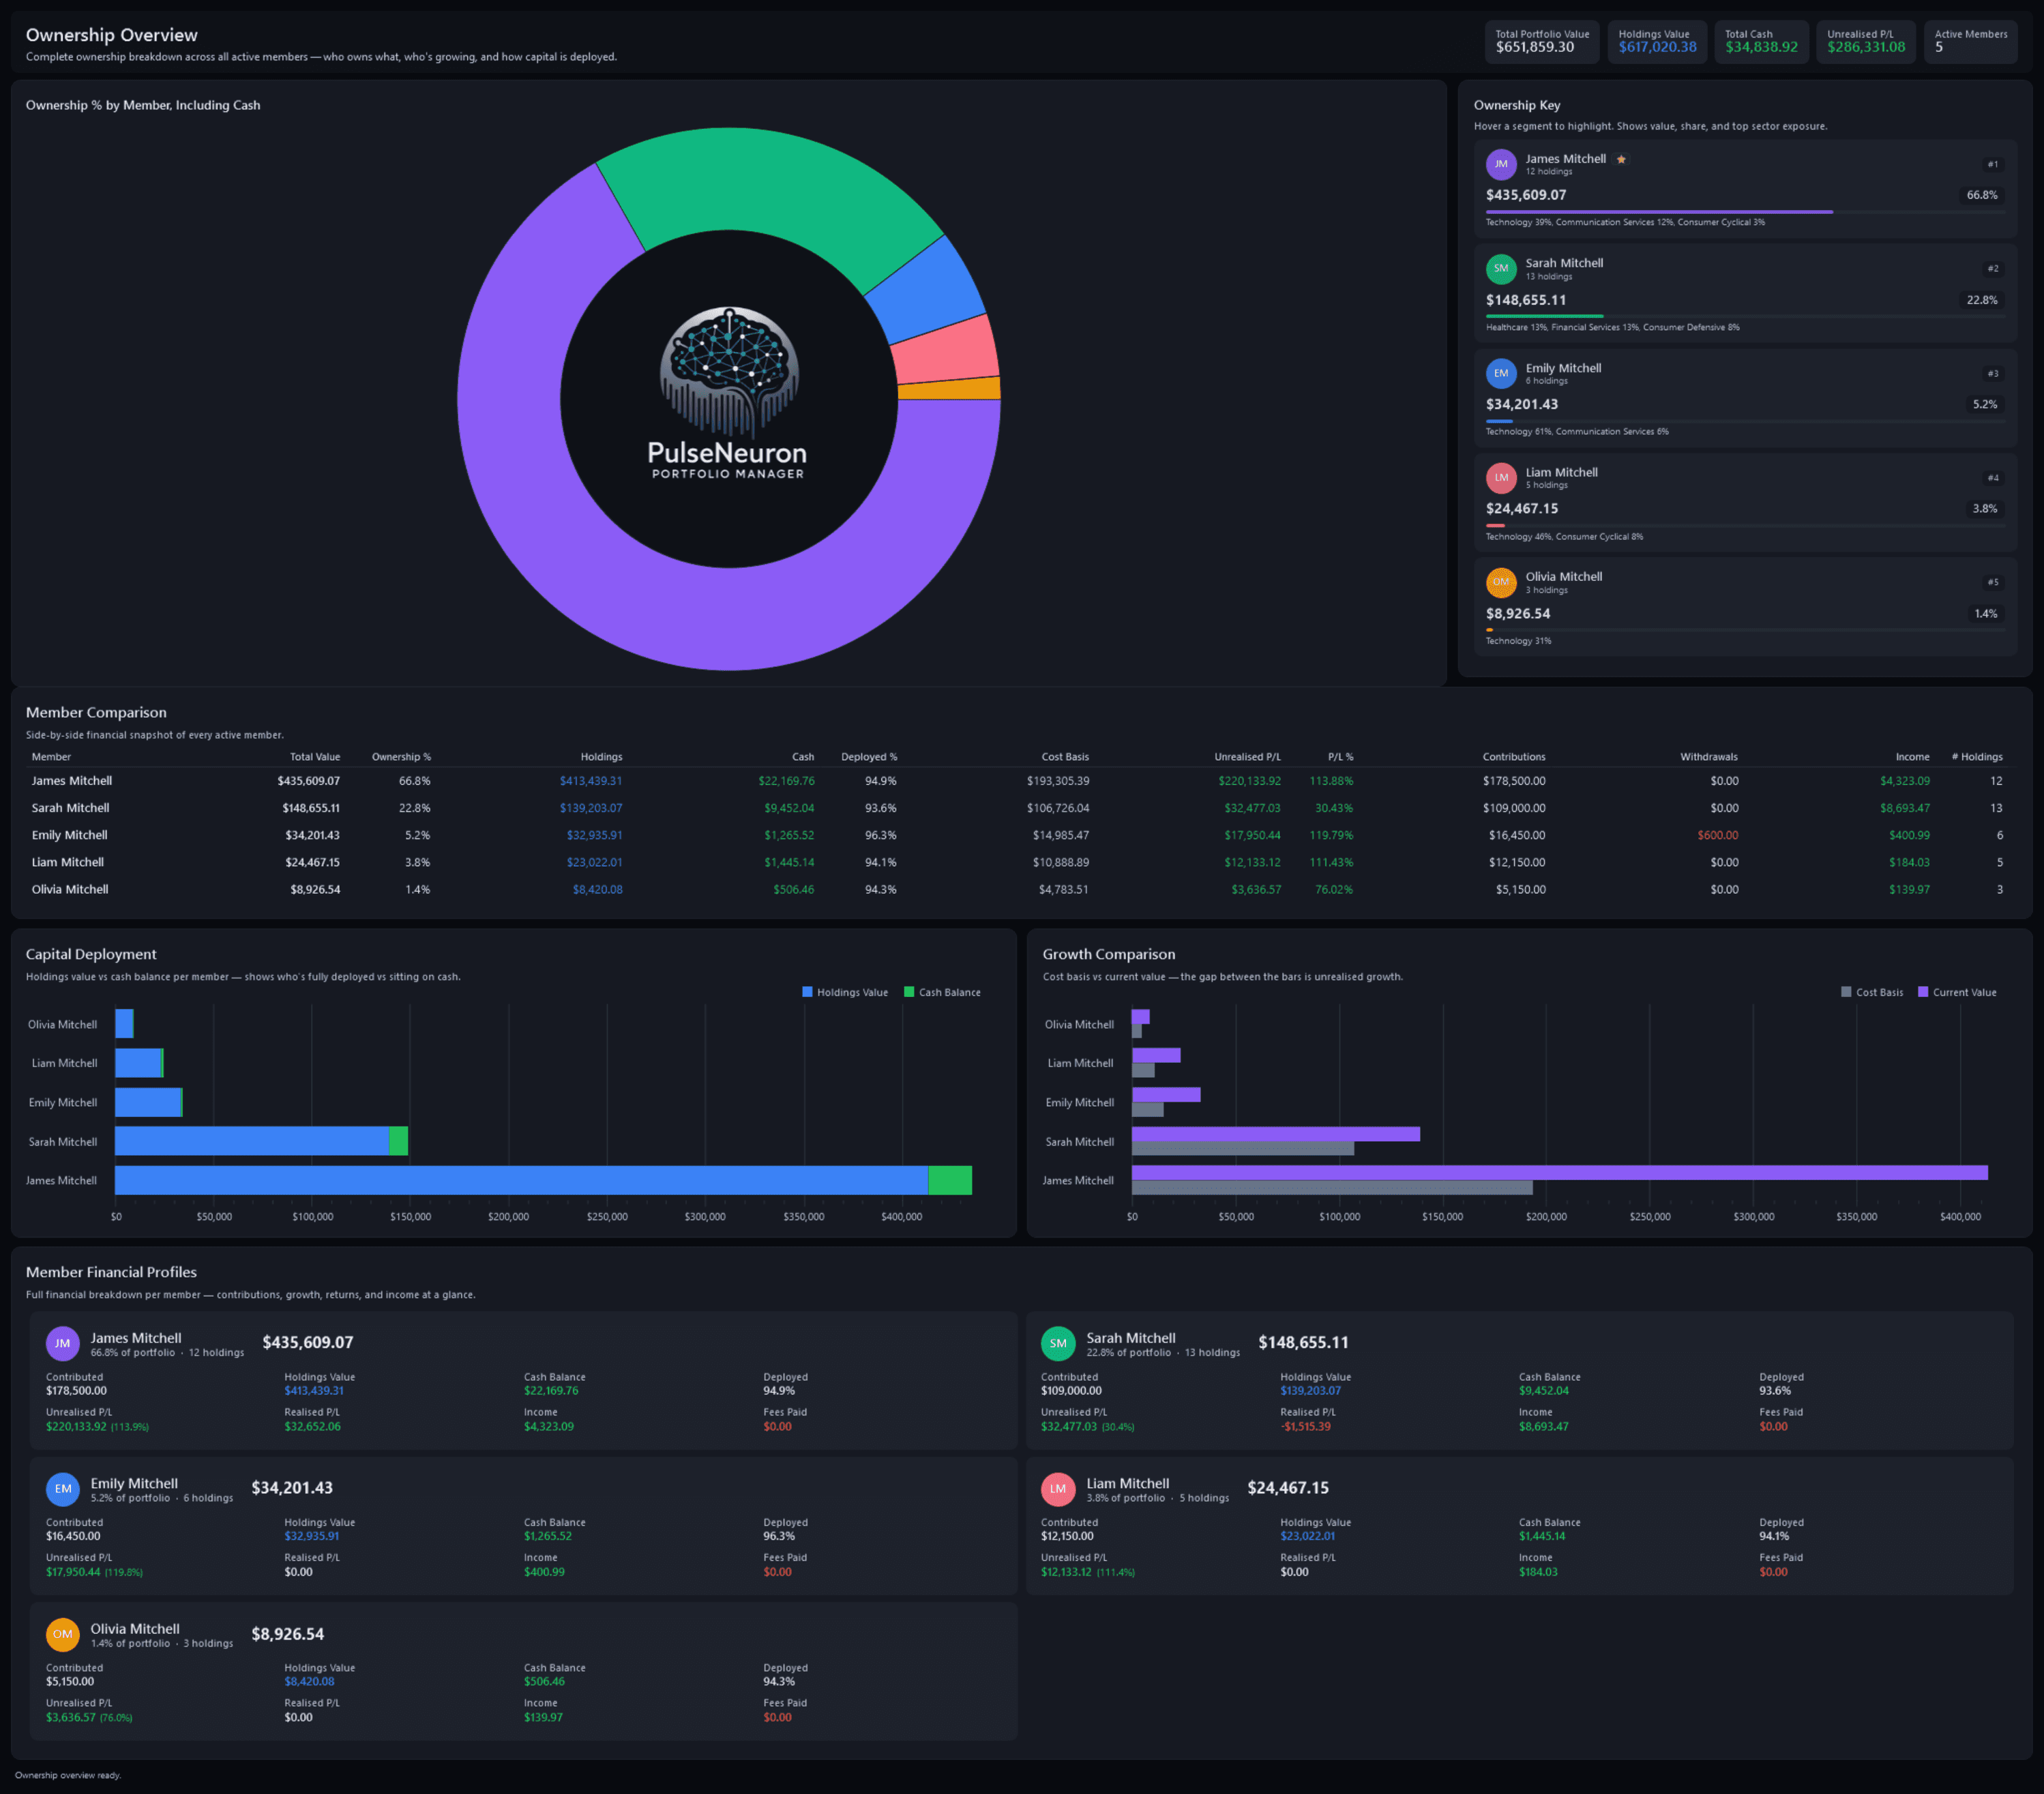Click EM avatar in Member Financial Profiles
Viewport: 2044px width, 1794px height.
coord(63,1488)
